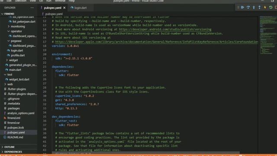Click the debug Step Into icon
The height and width of the screenshot is (156, 277).
pyautogui.click(x=254, y=7)
